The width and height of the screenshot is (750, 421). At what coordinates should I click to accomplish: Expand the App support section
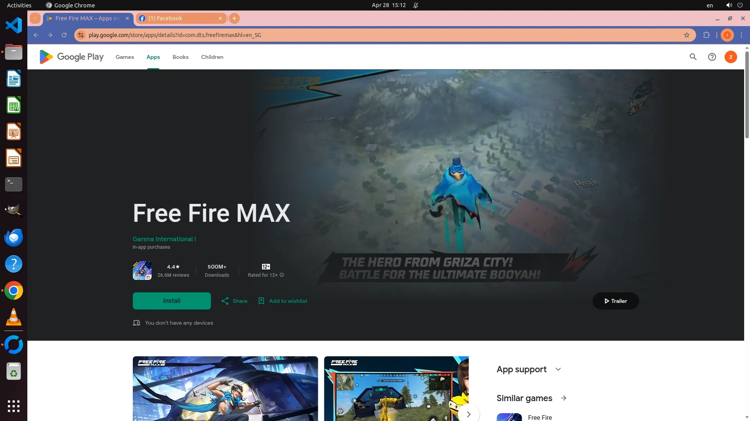(558, 369)
